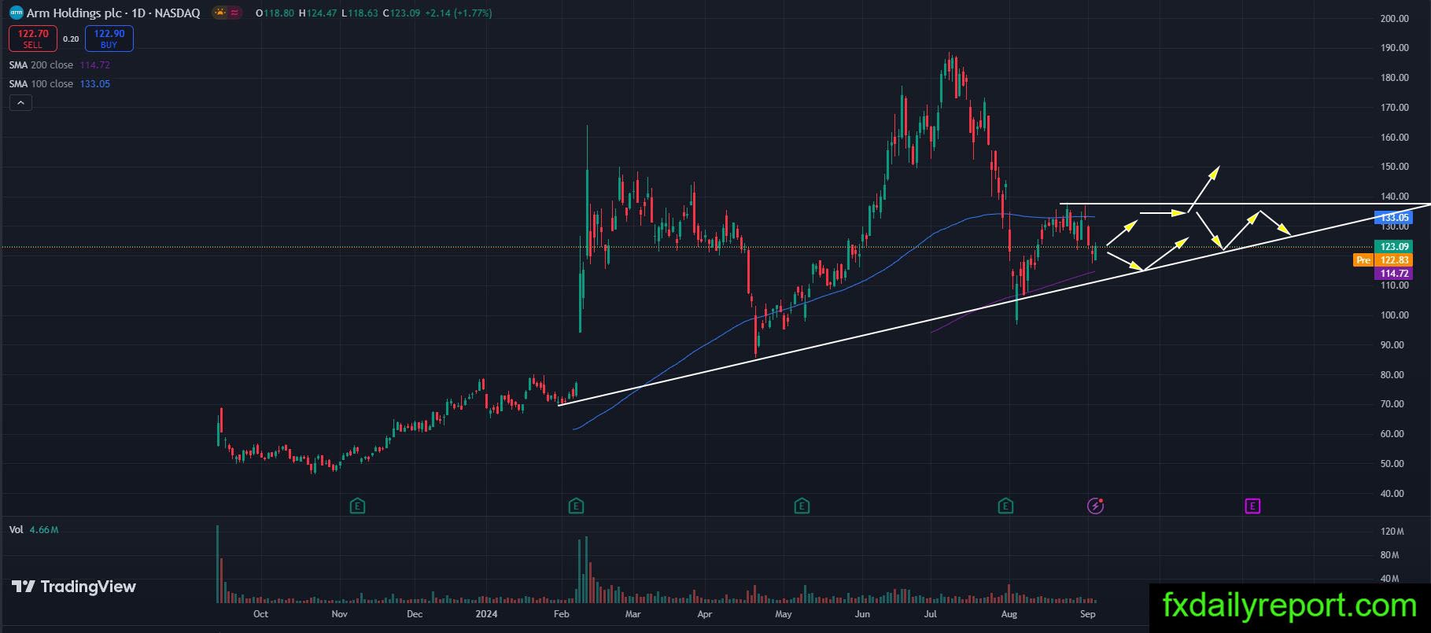Click the Apr label on time axis
The height and width of the screenshot is (633, 1431).
[705, 614]
